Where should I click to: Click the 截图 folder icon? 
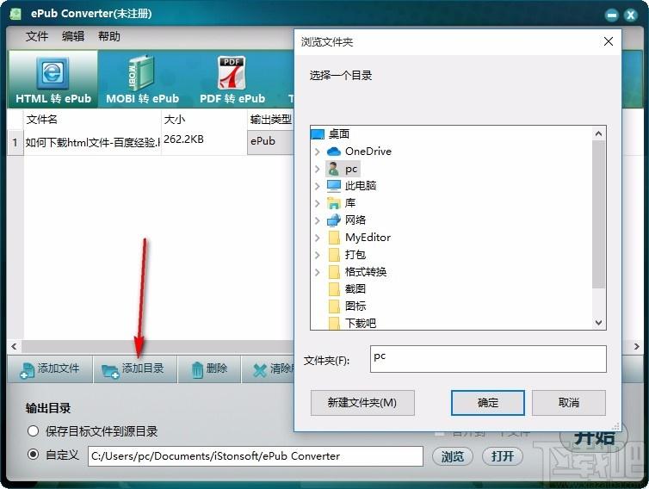tap(334, 289)
